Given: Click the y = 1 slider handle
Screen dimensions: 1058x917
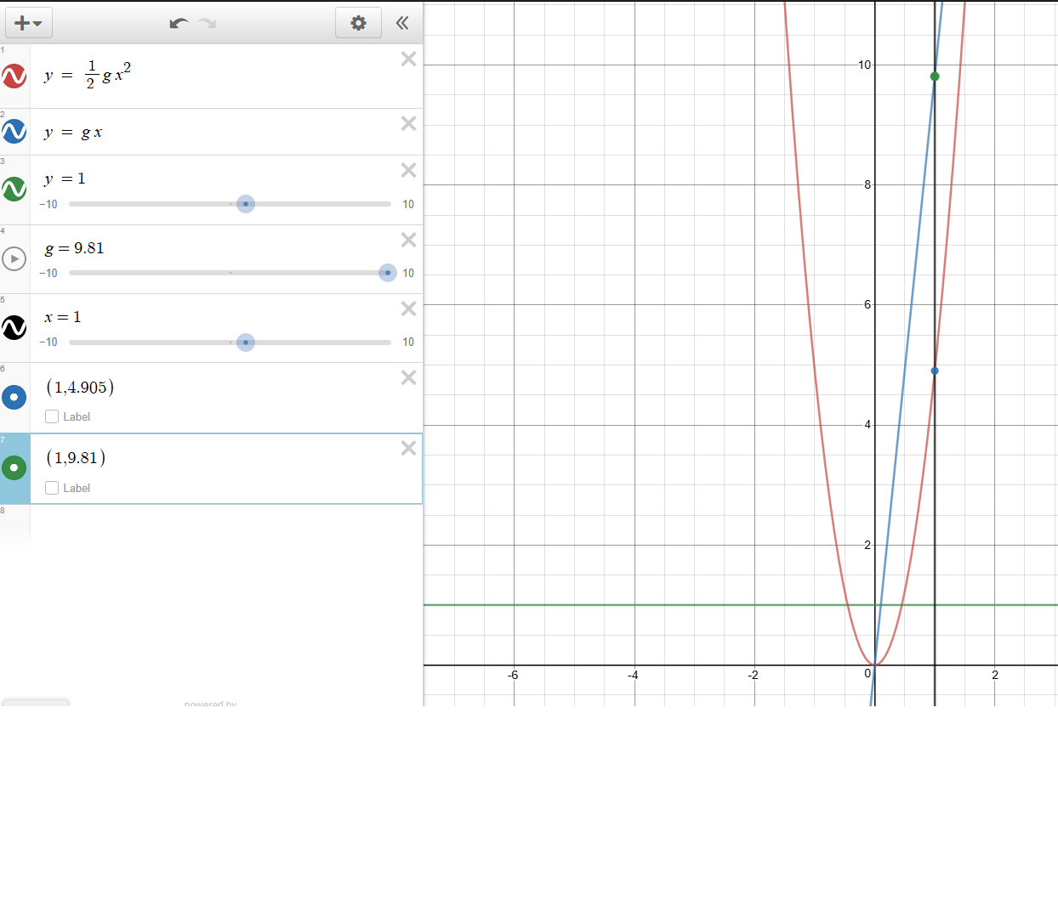Looking at the screenshot, I should pos(246,204).
